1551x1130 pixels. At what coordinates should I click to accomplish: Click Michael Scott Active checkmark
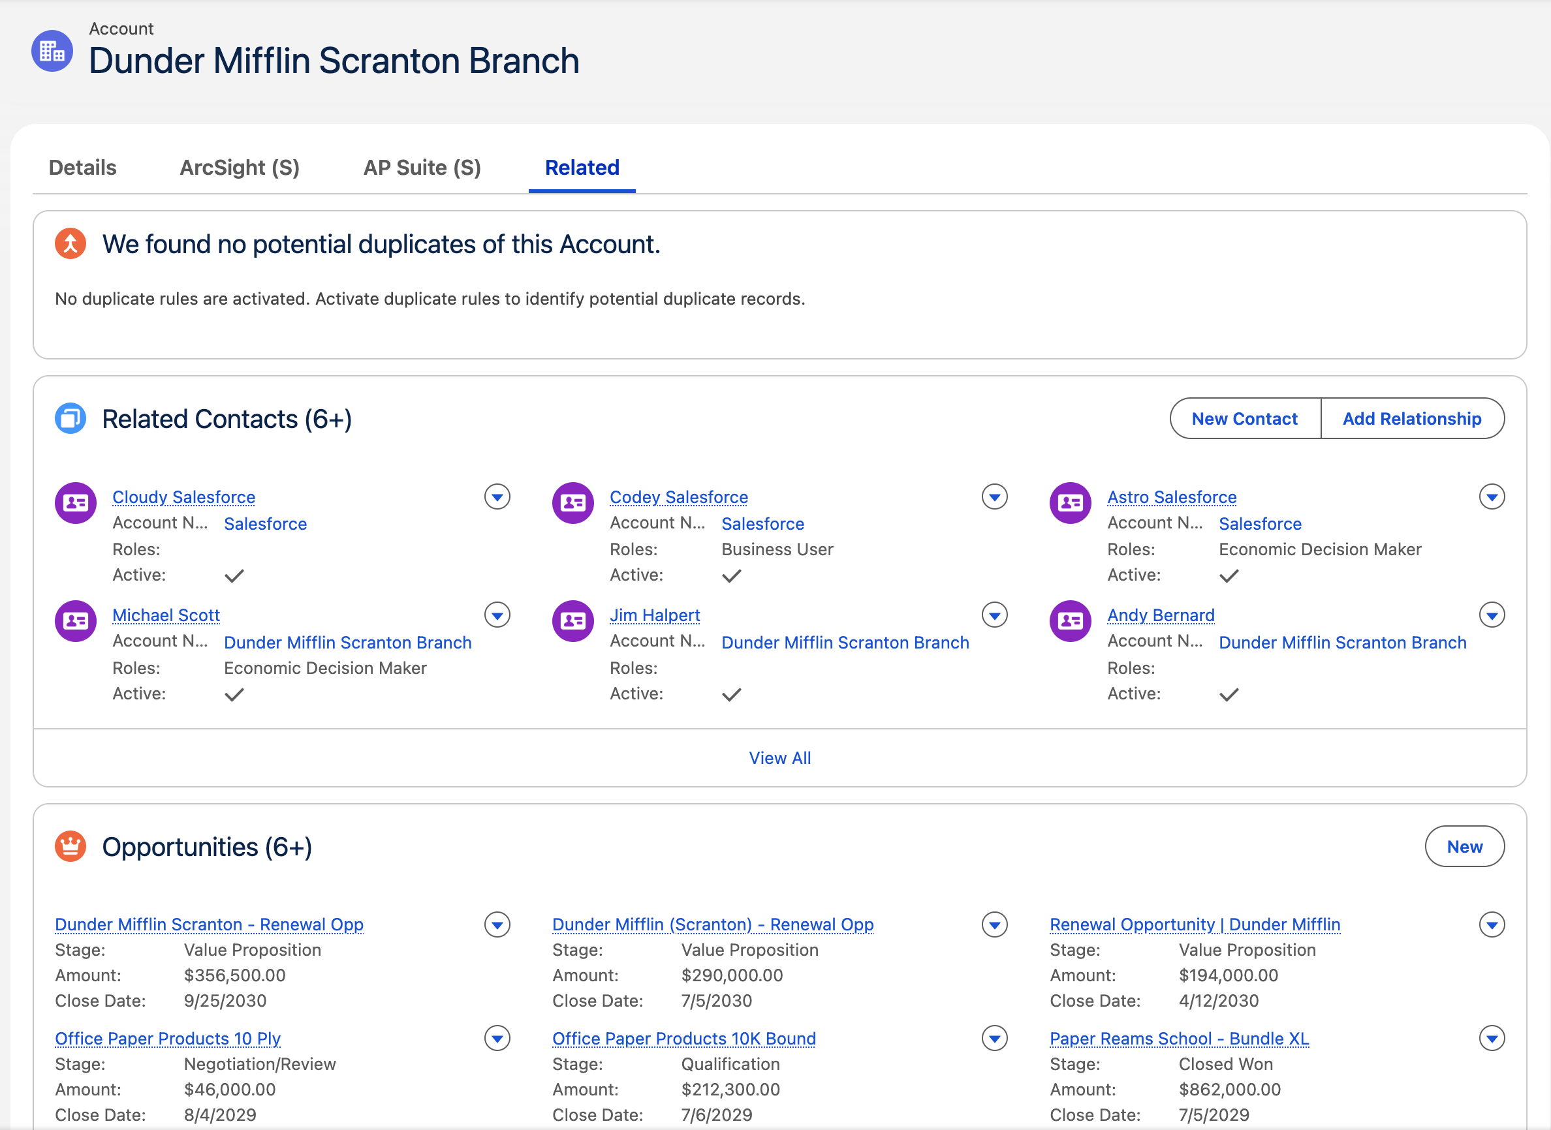tap(234, 694)
